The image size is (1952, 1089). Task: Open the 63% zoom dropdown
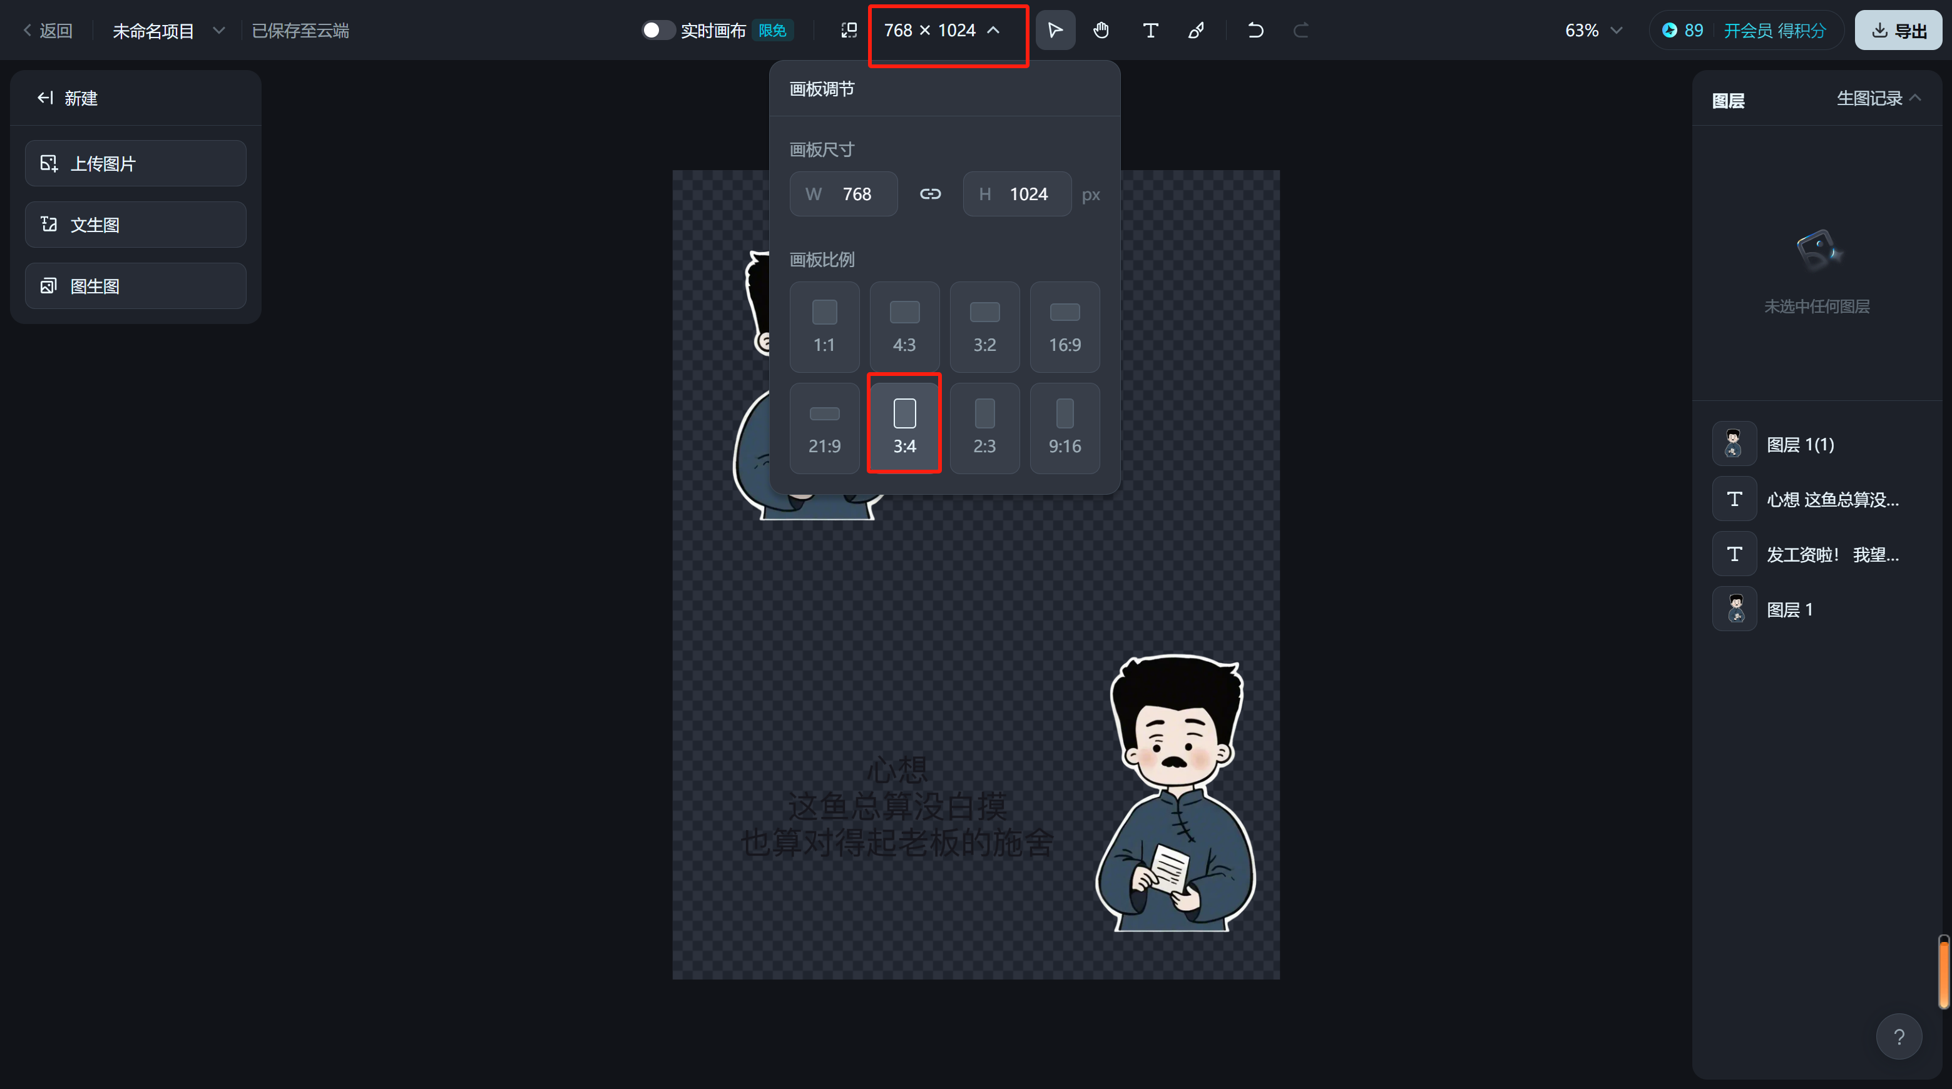[1593, 30]
